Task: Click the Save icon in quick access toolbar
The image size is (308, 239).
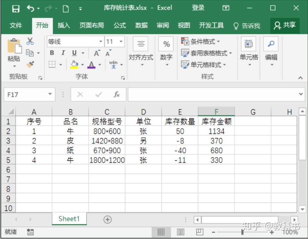Action: [x=16, y=9]
